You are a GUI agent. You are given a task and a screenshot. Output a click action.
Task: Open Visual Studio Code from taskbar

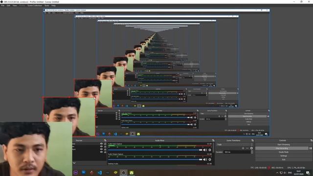100,173
